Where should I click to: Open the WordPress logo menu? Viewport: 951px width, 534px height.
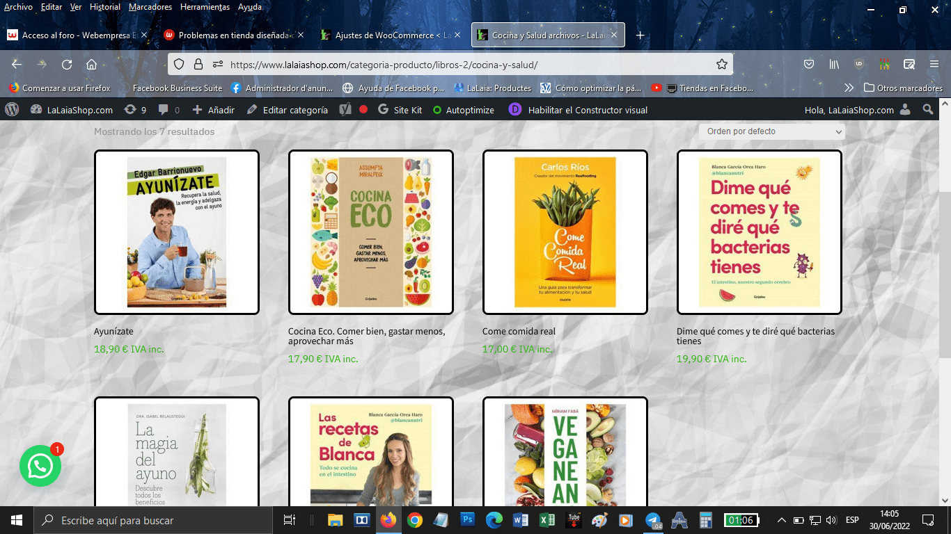[x=12, y=110]
